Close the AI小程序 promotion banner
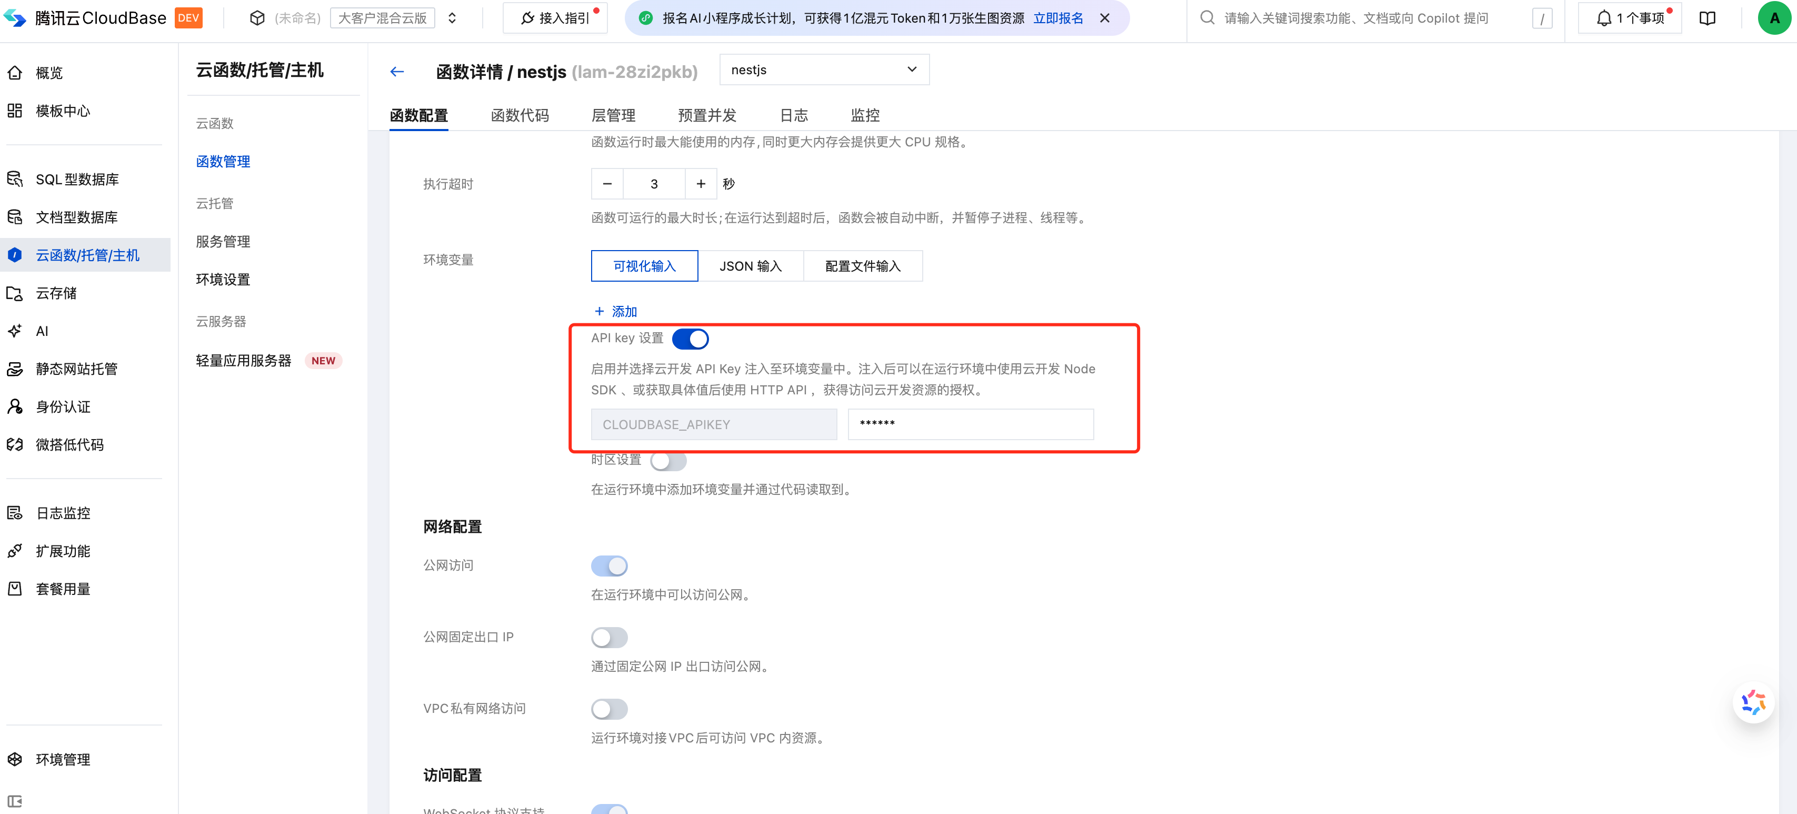The image size is (1797, 814). (x=1104, y=18)
